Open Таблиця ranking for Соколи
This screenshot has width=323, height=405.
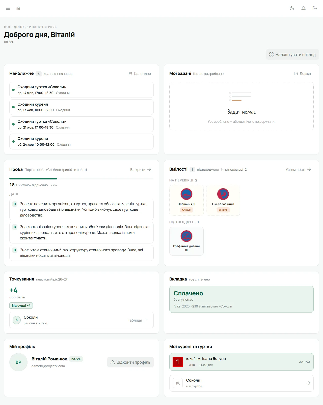138,320
